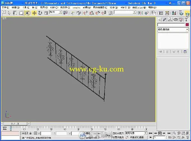
Task: Click the time slider 0/100 handle
Action: point(15,123)
